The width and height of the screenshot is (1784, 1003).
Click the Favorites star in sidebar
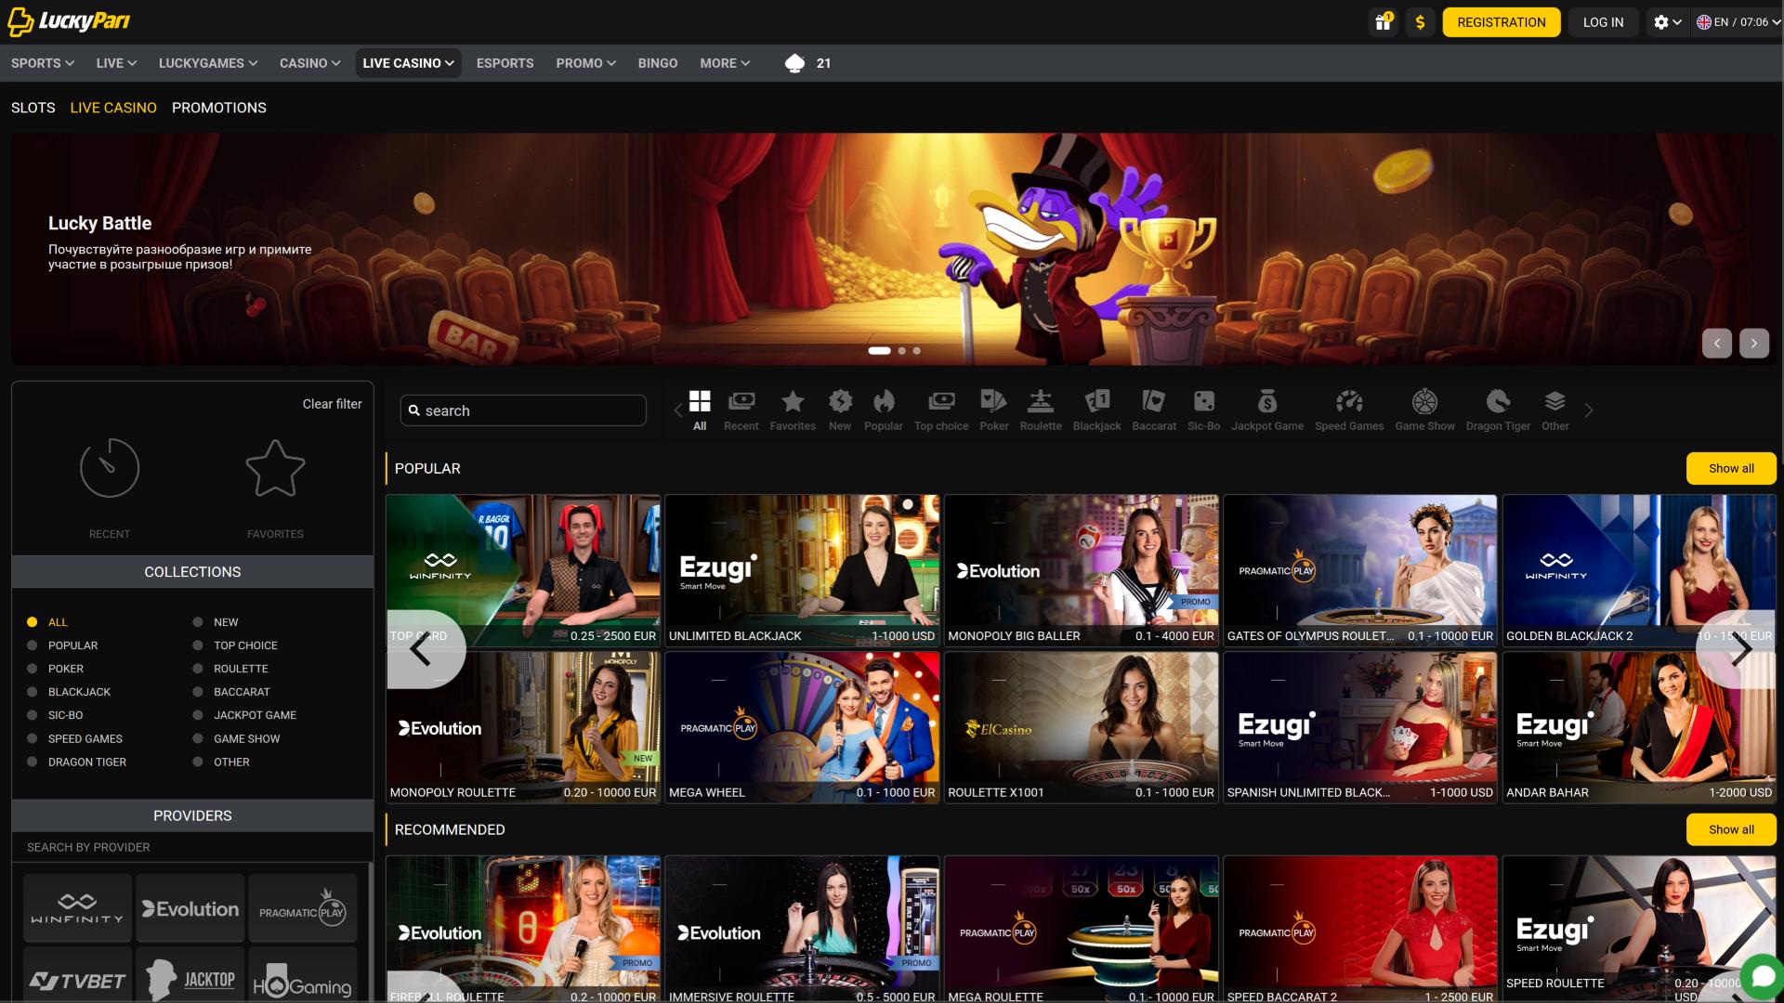pyautogui.click(x=275, y=468)
